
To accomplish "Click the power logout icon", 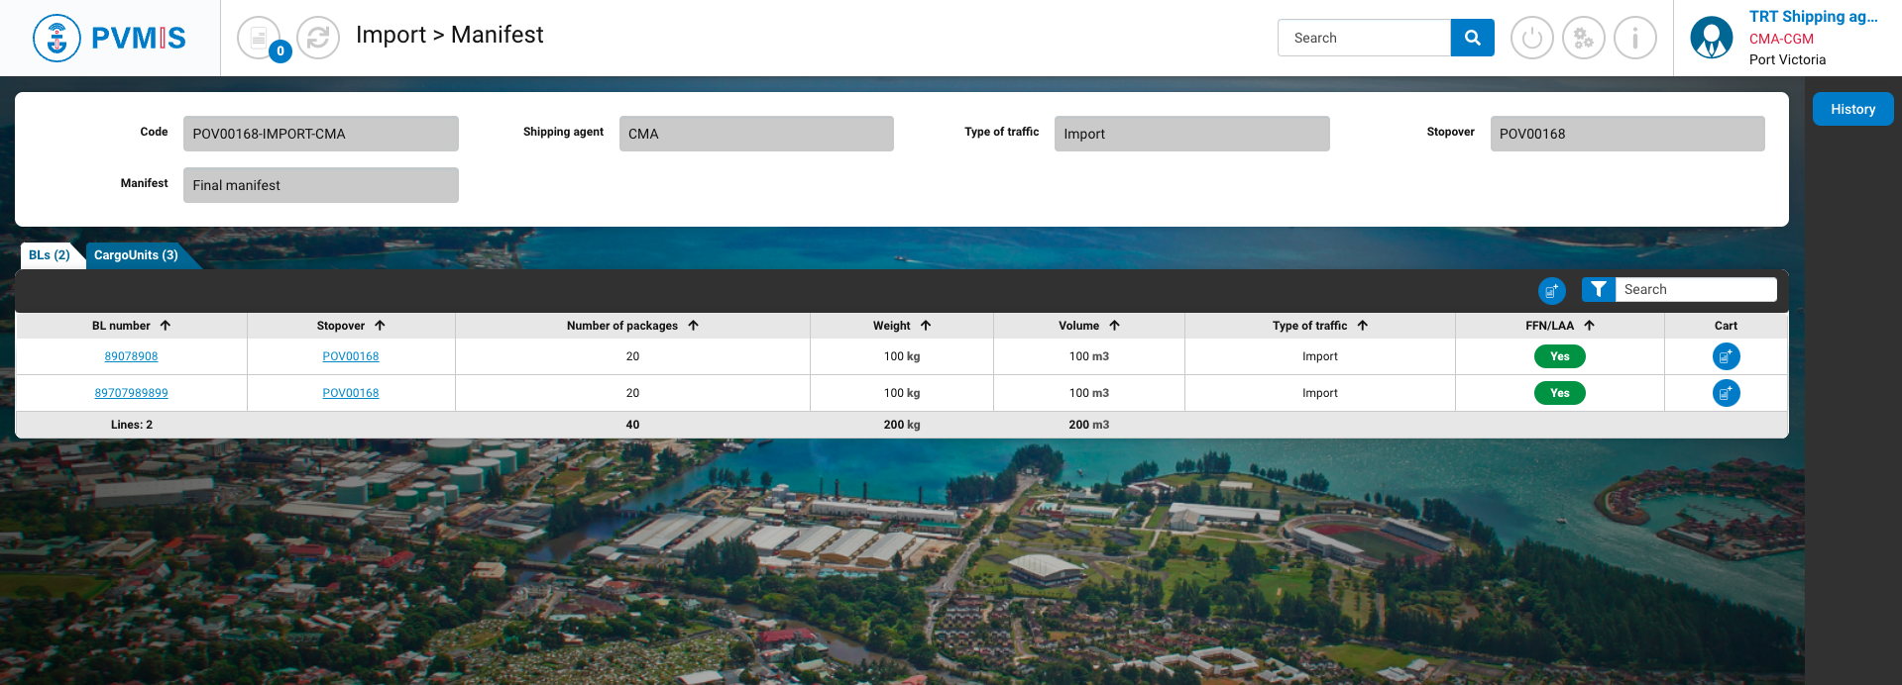I will (1531, 39).
